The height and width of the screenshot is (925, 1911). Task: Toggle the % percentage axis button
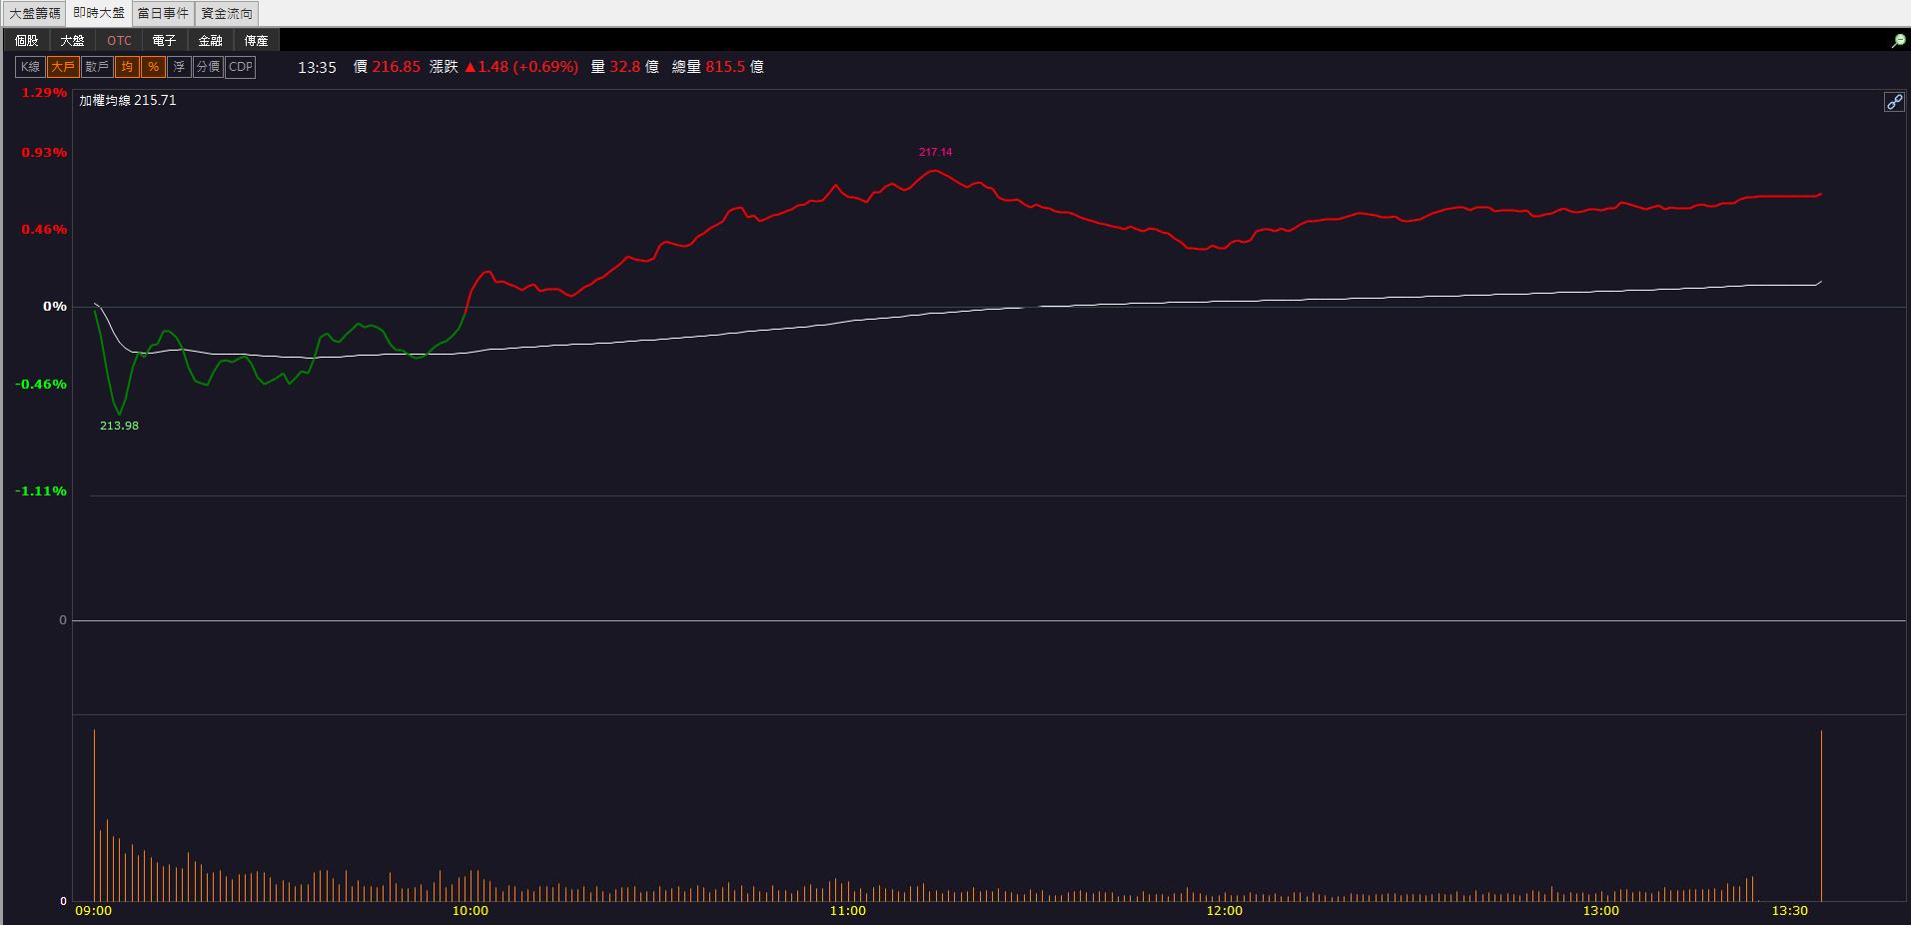point(153,67)
